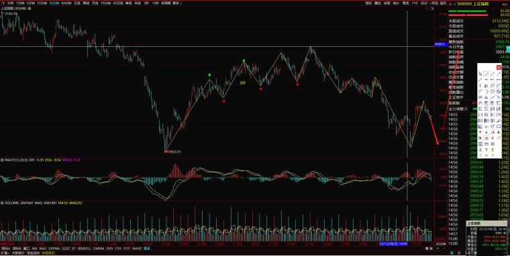Click the 返回 back button

(443, 3)
